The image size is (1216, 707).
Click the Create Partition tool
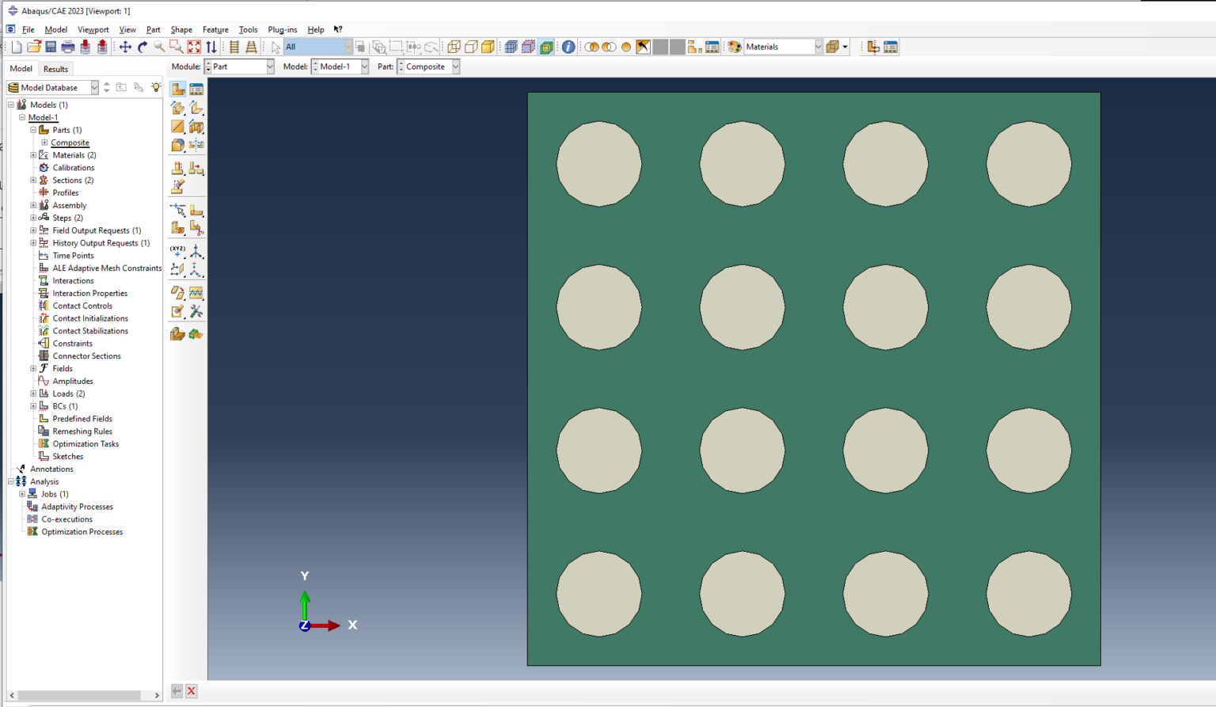pyautogui.click(x=177, y=210)
